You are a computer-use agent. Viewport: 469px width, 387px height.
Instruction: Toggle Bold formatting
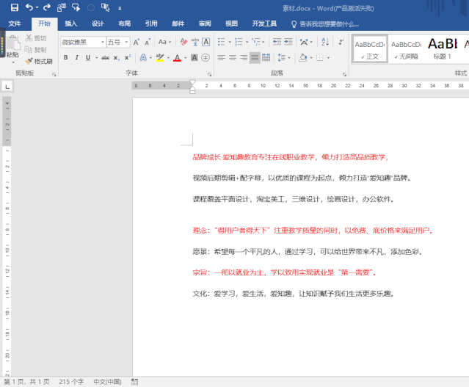point(65,57)
